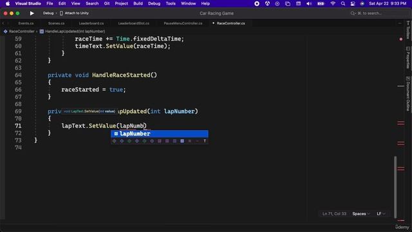Open the Edit menu

(x=62, y=4)
